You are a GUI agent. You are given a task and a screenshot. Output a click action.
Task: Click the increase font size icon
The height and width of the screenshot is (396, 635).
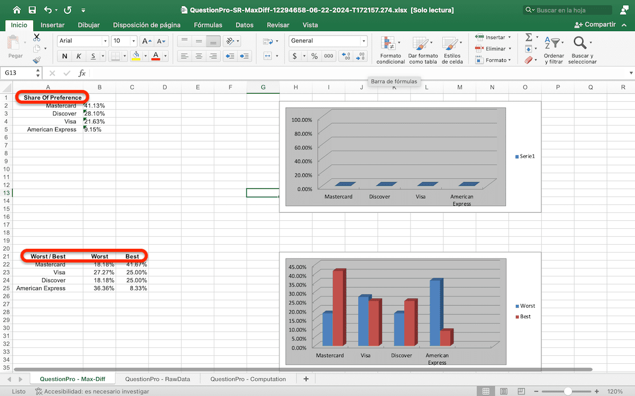coord(147,41)
